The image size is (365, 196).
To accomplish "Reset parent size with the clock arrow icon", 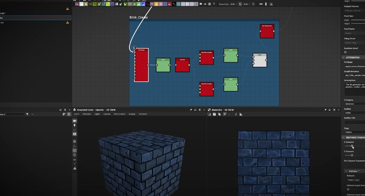I will click(253, 4).
